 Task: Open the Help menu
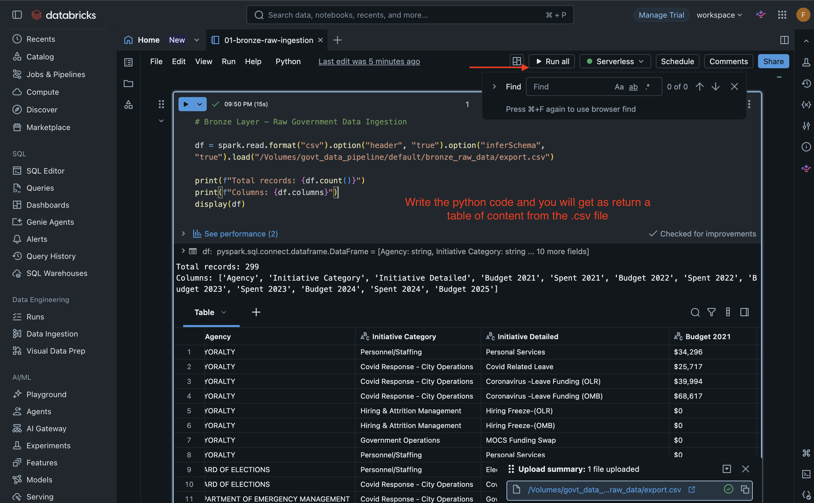(x=253, y=61)
